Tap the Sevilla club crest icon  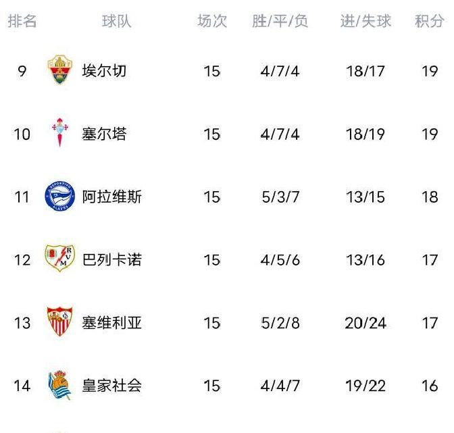(x=59, y=323)
